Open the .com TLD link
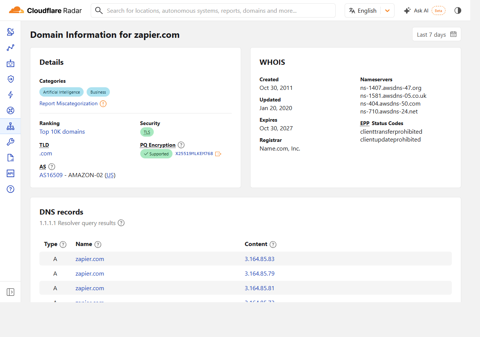The image size is (480, 337). click(46, 154)
